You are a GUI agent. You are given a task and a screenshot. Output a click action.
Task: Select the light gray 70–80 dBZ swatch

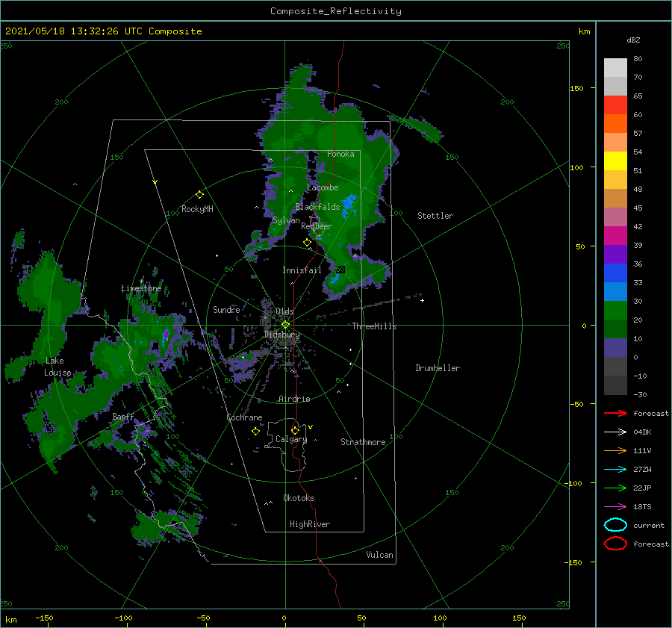615,68
